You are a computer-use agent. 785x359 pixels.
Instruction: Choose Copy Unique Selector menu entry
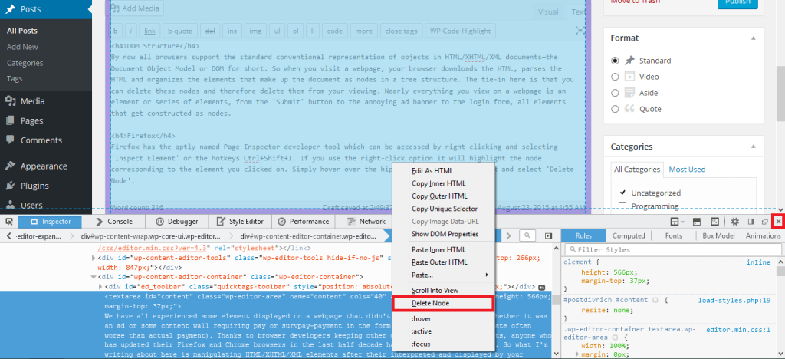[443, 209]
